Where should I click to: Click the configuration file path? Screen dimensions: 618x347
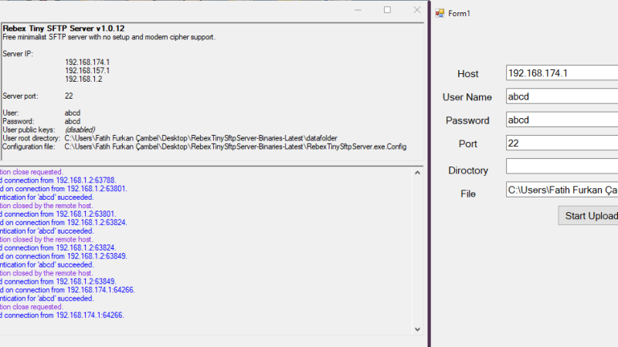pyautogui.click(x=236, y=147)
